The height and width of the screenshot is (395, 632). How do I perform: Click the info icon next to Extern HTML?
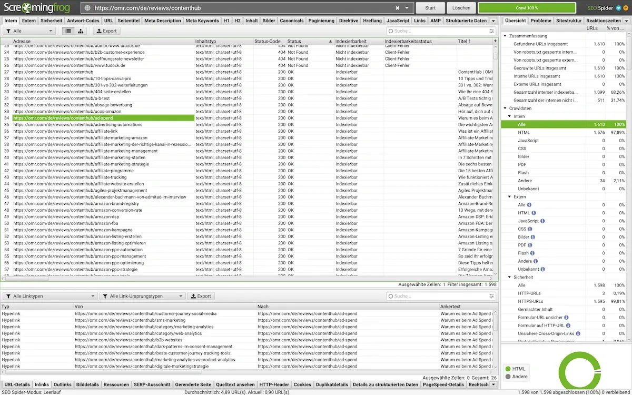[x=535, y=213]
